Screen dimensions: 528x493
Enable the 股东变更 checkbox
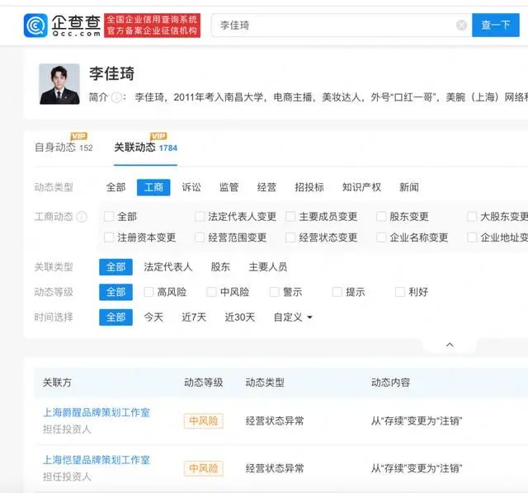[x=381, y=217]
